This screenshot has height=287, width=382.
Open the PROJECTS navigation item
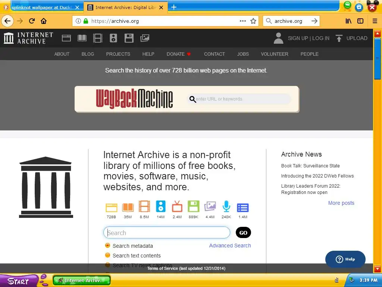118,54
